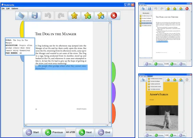193x138 pixels.
Task: Select highlighted 'The Hare and the Tortoise' sidebar bookmark
Action: click(146, 23)
